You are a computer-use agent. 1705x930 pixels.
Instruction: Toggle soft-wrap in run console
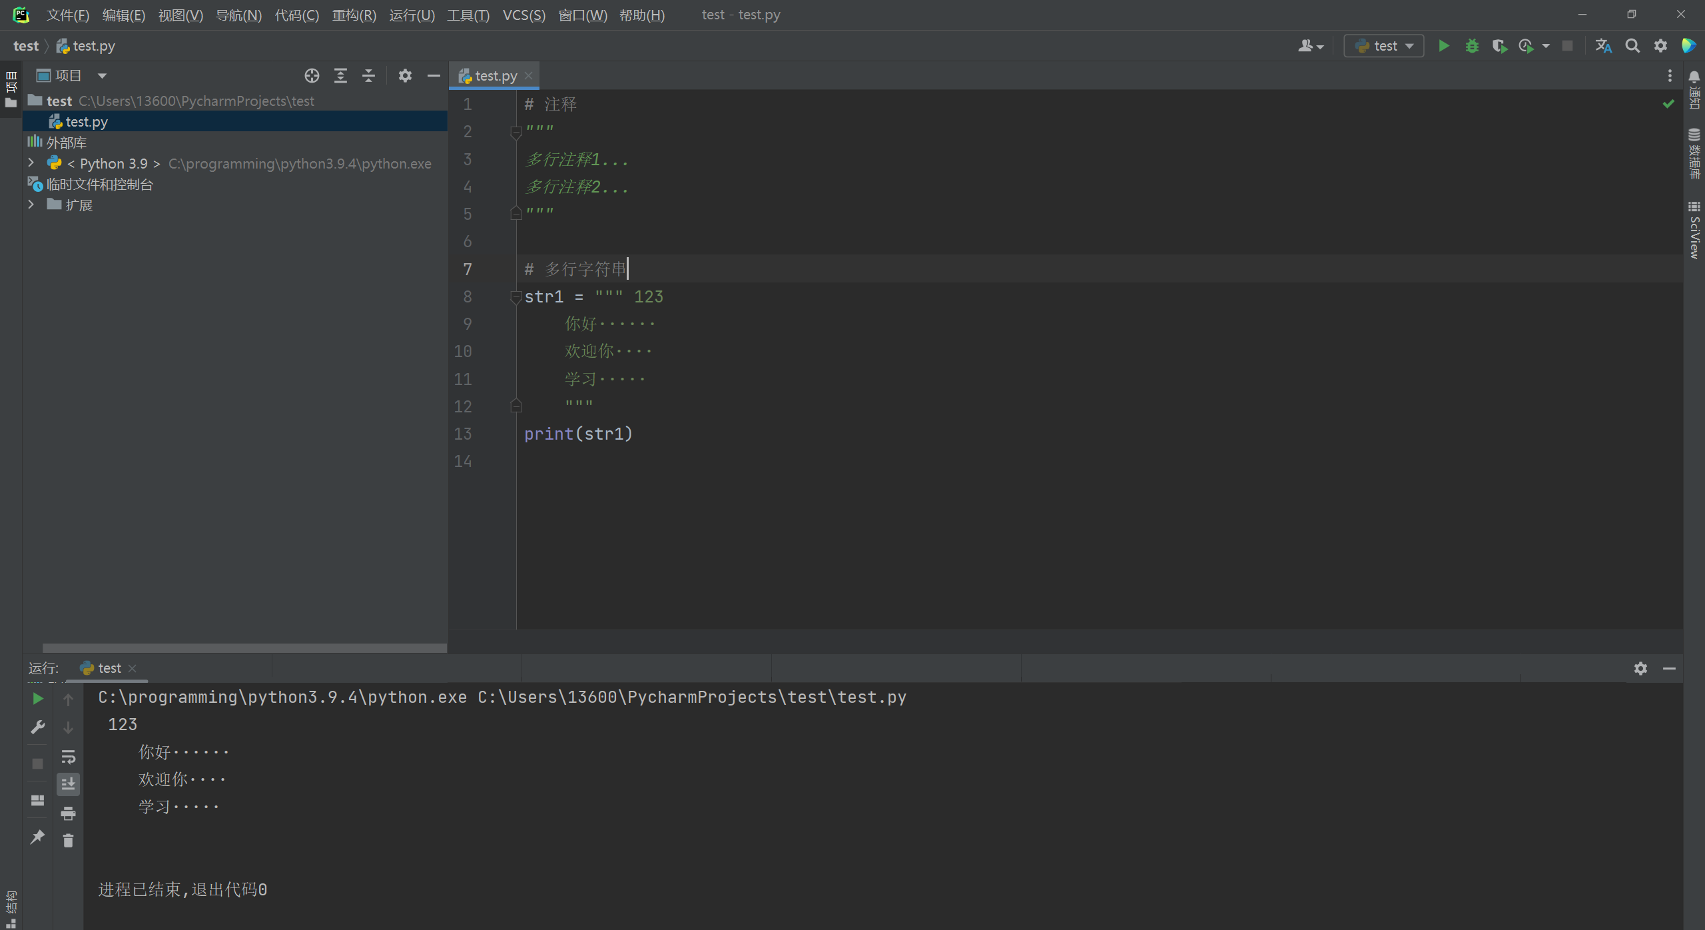point(68,757)
